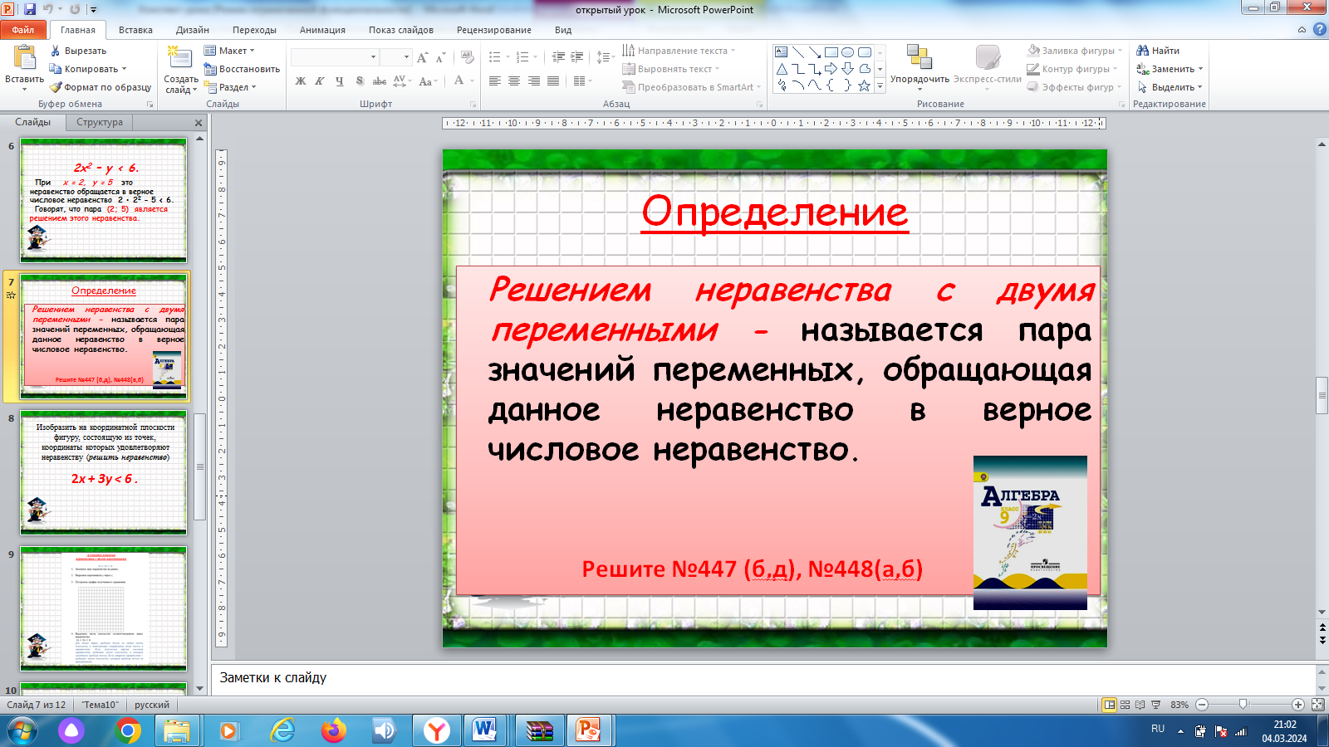
Task: Start slideshow from status bar icon
Action: (1155, 705)
